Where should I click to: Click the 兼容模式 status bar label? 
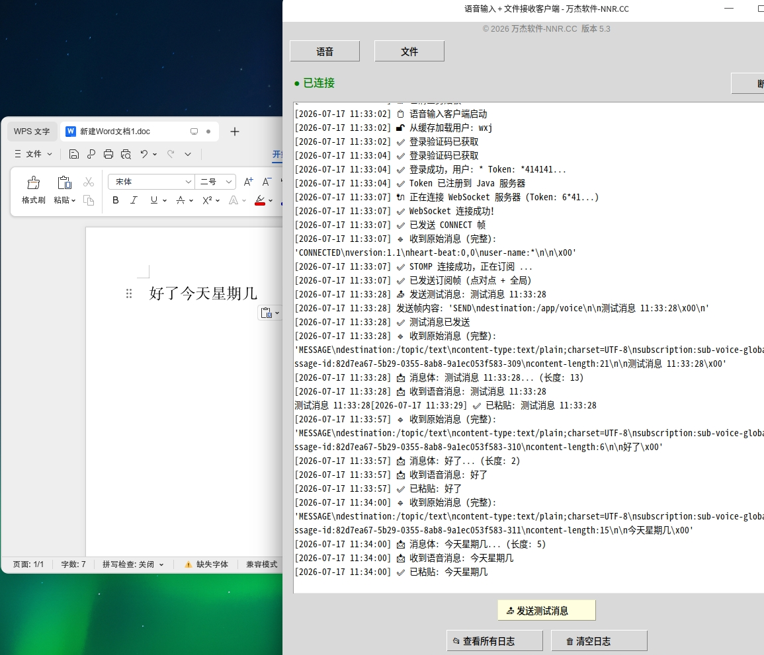262,564
